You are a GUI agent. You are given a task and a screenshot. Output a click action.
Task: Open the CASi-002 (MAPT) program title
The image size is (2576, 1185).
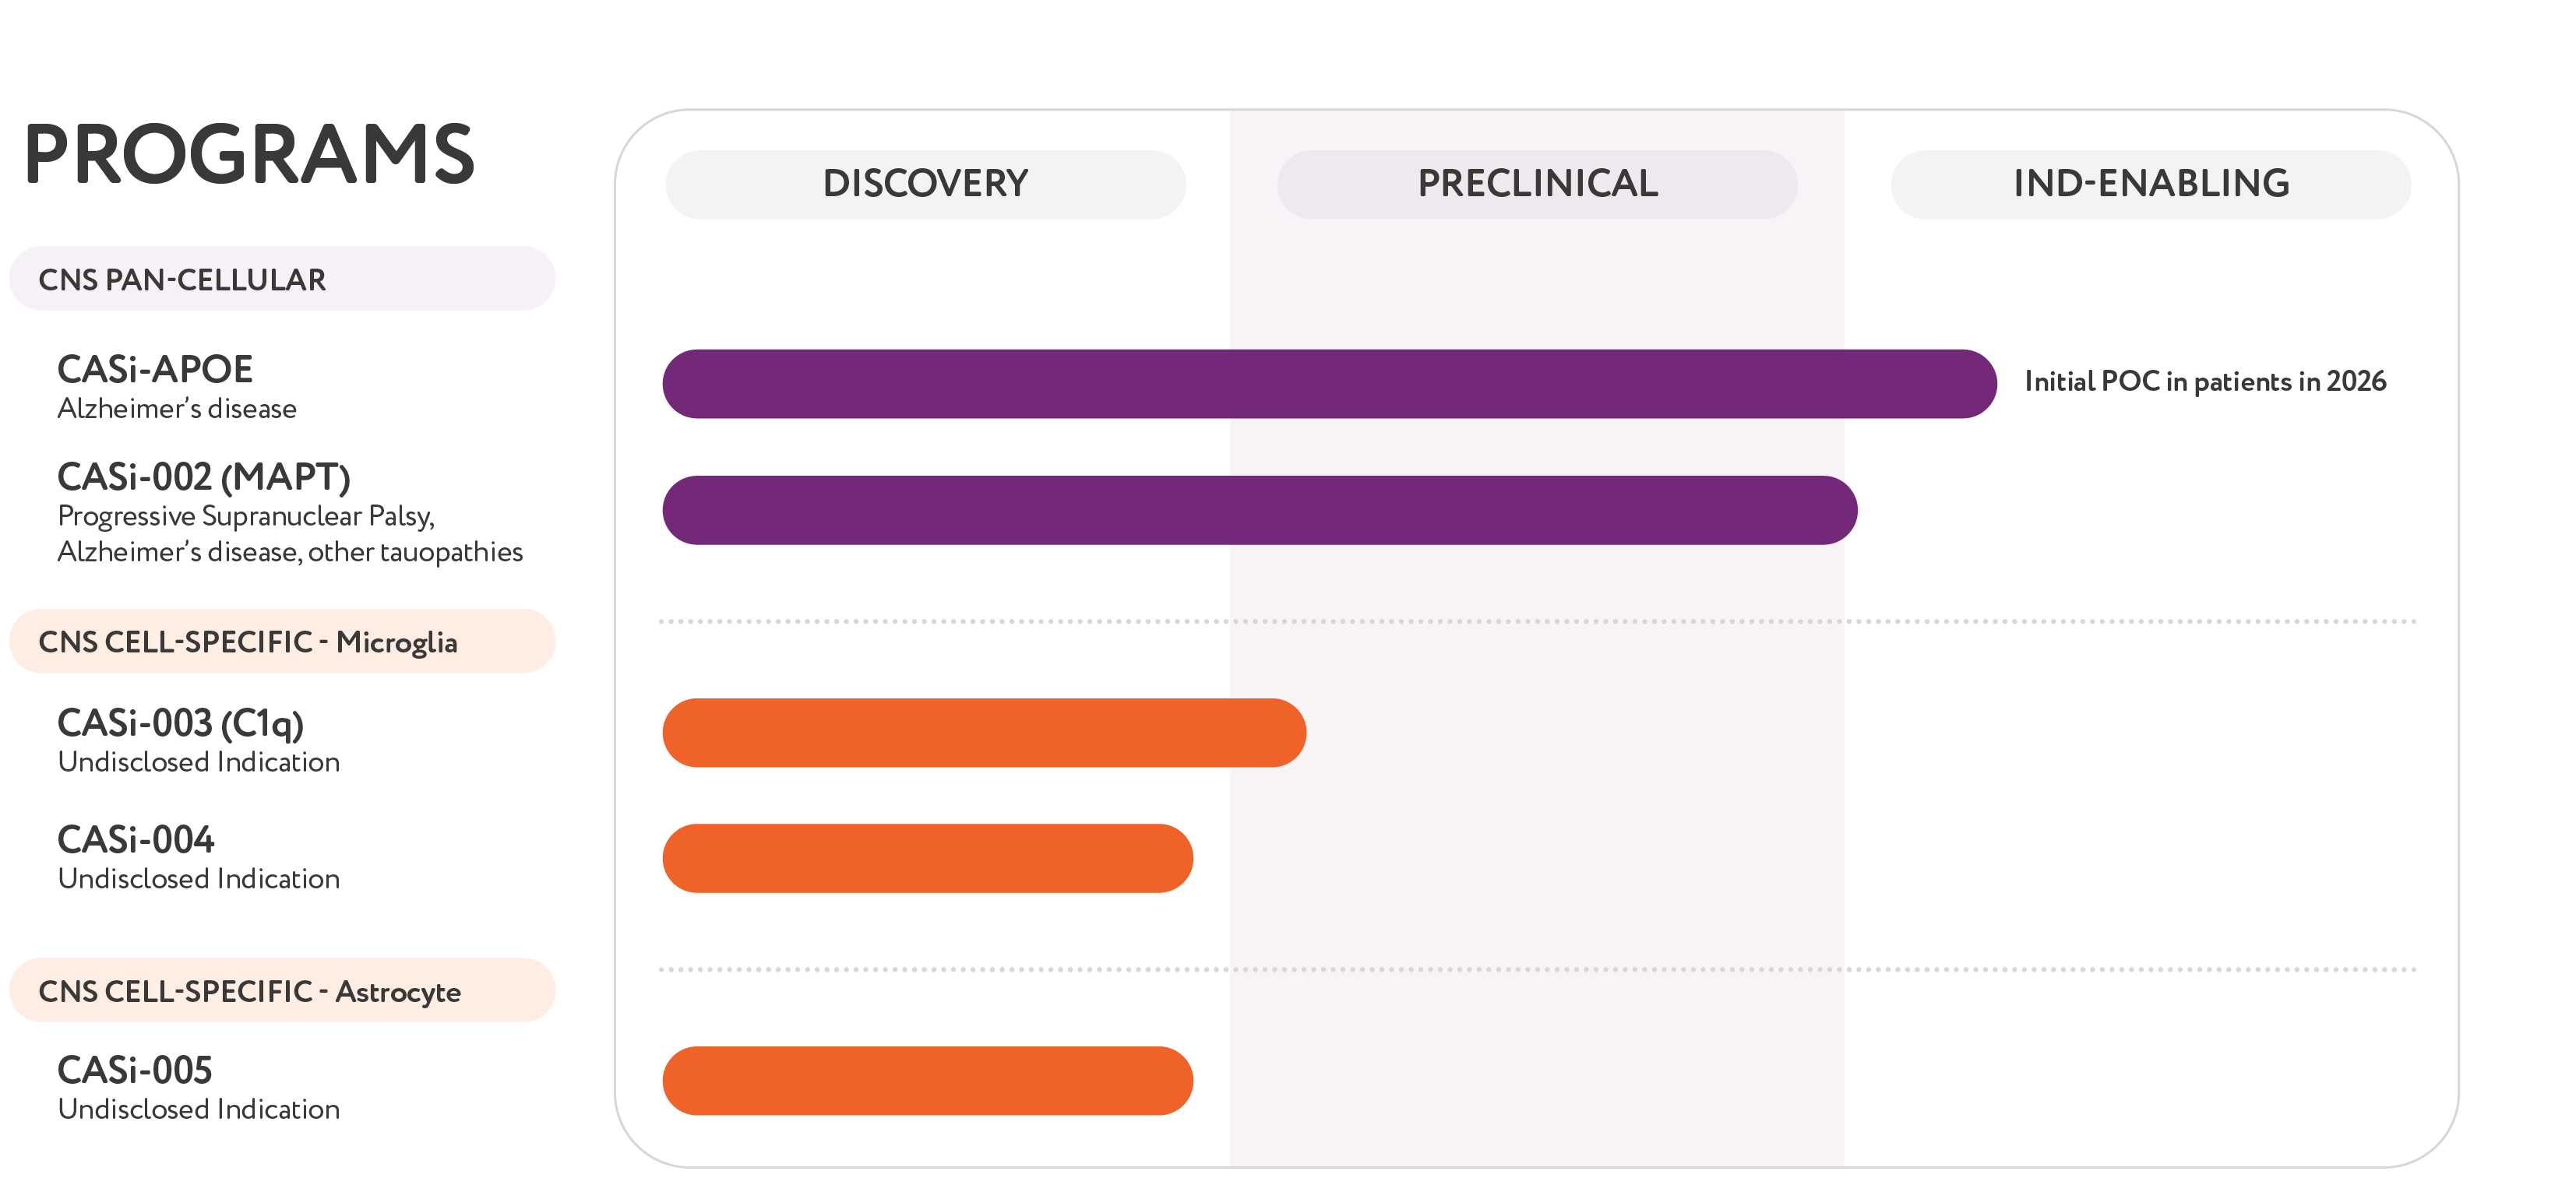[x=204, y=476]
